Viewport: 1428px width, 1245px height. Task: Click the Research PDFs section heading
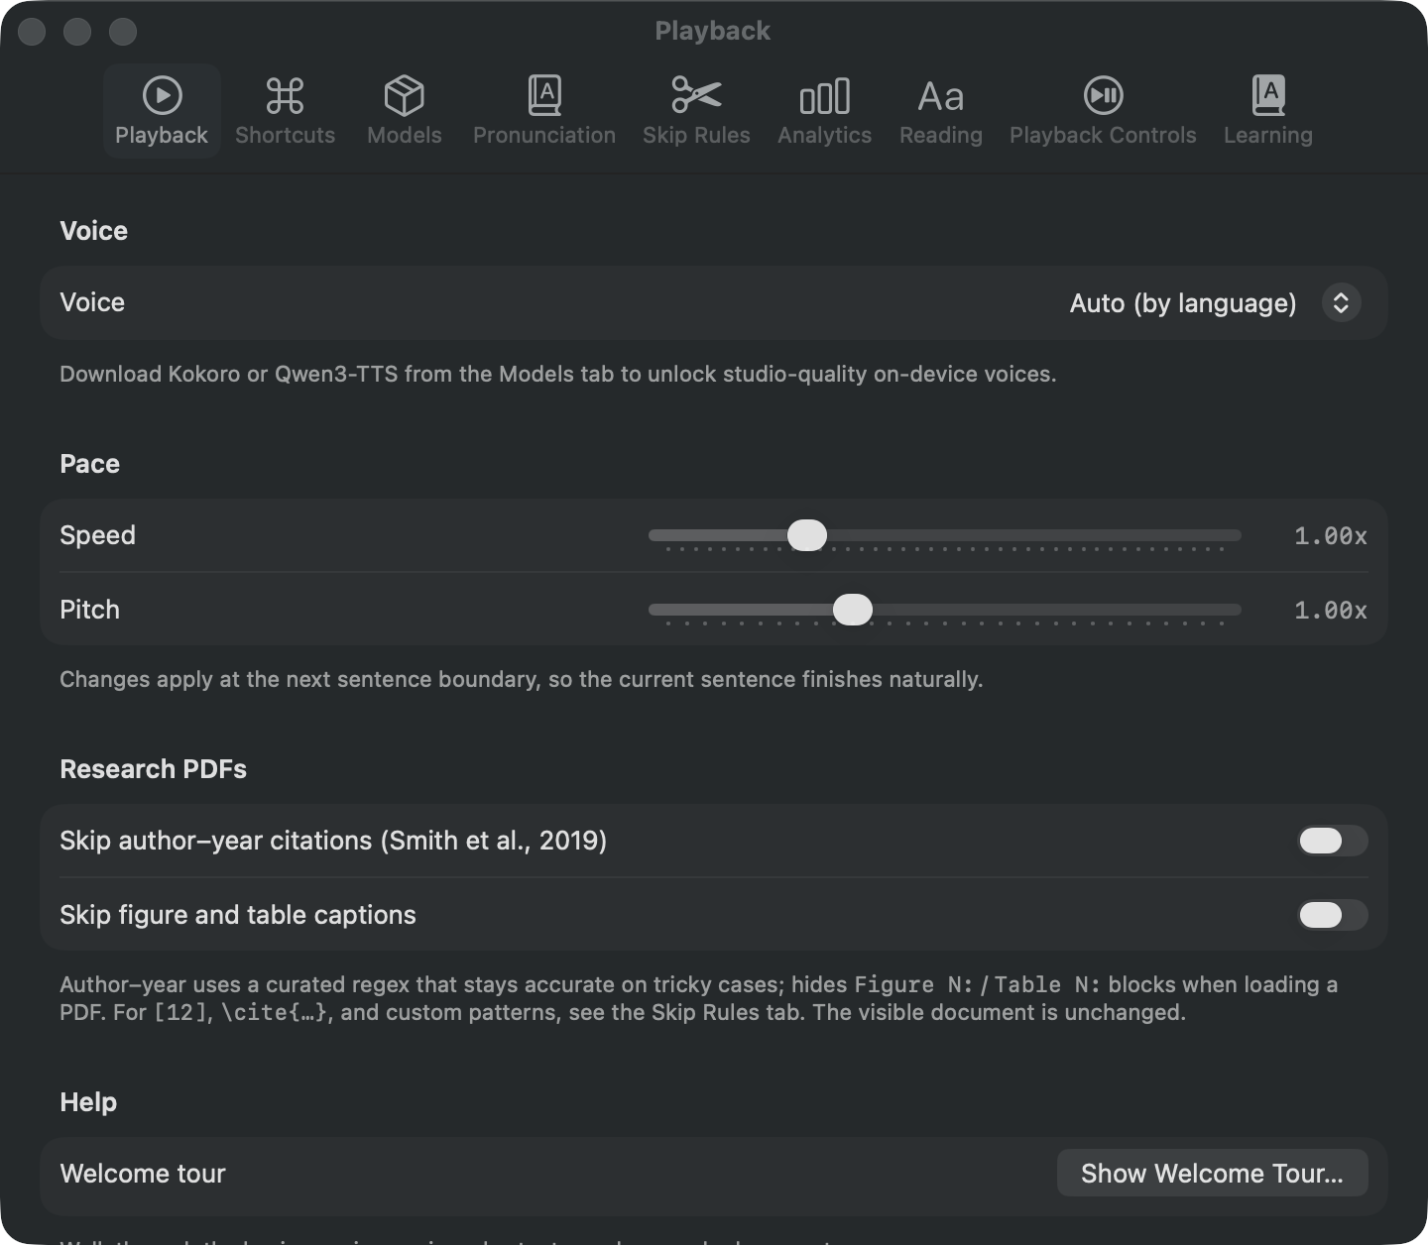pyautogui.click(x=153, y=769)
